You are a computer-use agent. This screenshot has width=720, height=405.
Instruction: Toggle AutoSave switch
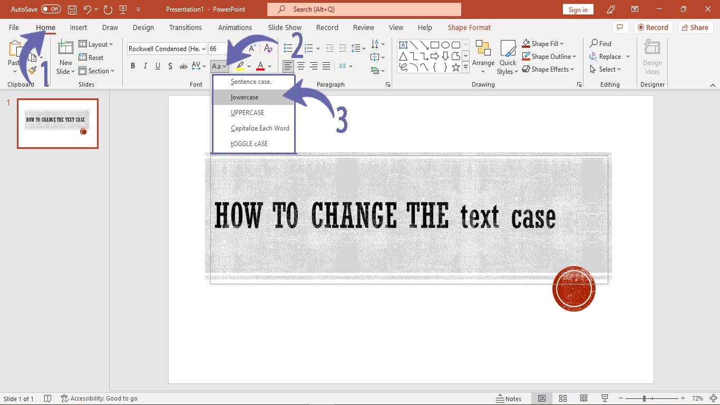(x=51, y=9)
